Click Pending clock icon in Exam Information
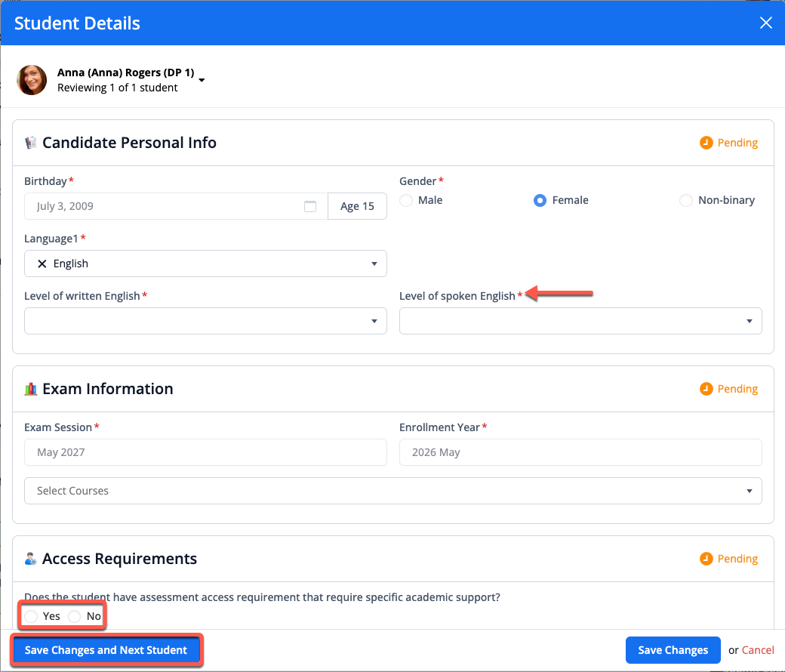The height and width of the screenshot is (672, 785). pos(706,389)
